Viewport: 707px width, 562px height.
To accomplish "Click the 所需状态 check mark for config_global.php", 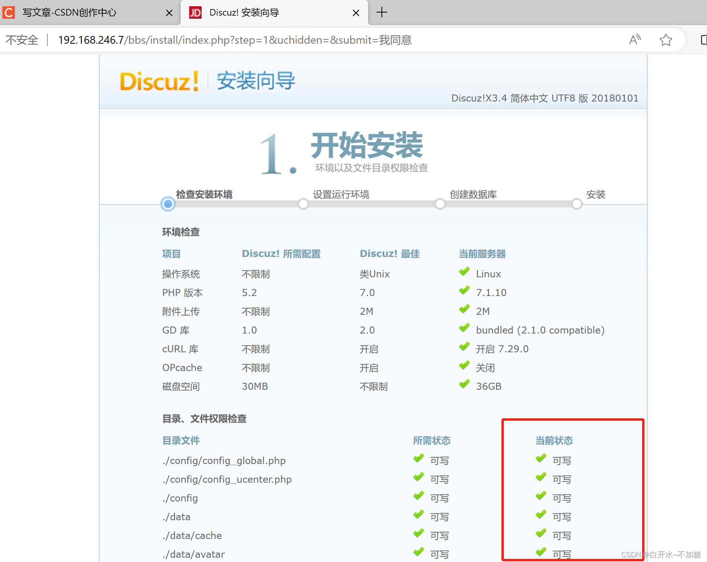I will pos(419,459).
